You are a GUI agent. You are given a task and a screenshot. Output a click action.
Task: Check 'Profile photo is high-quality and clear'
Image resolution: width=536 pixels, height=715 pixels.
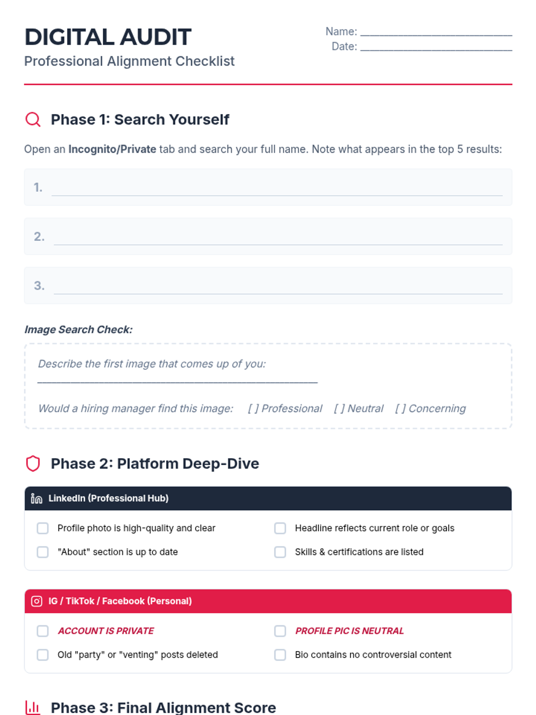(43, 528)
